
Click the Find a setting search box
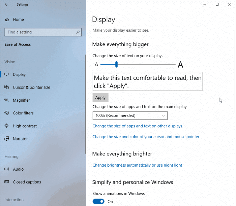tap(43, 32)
